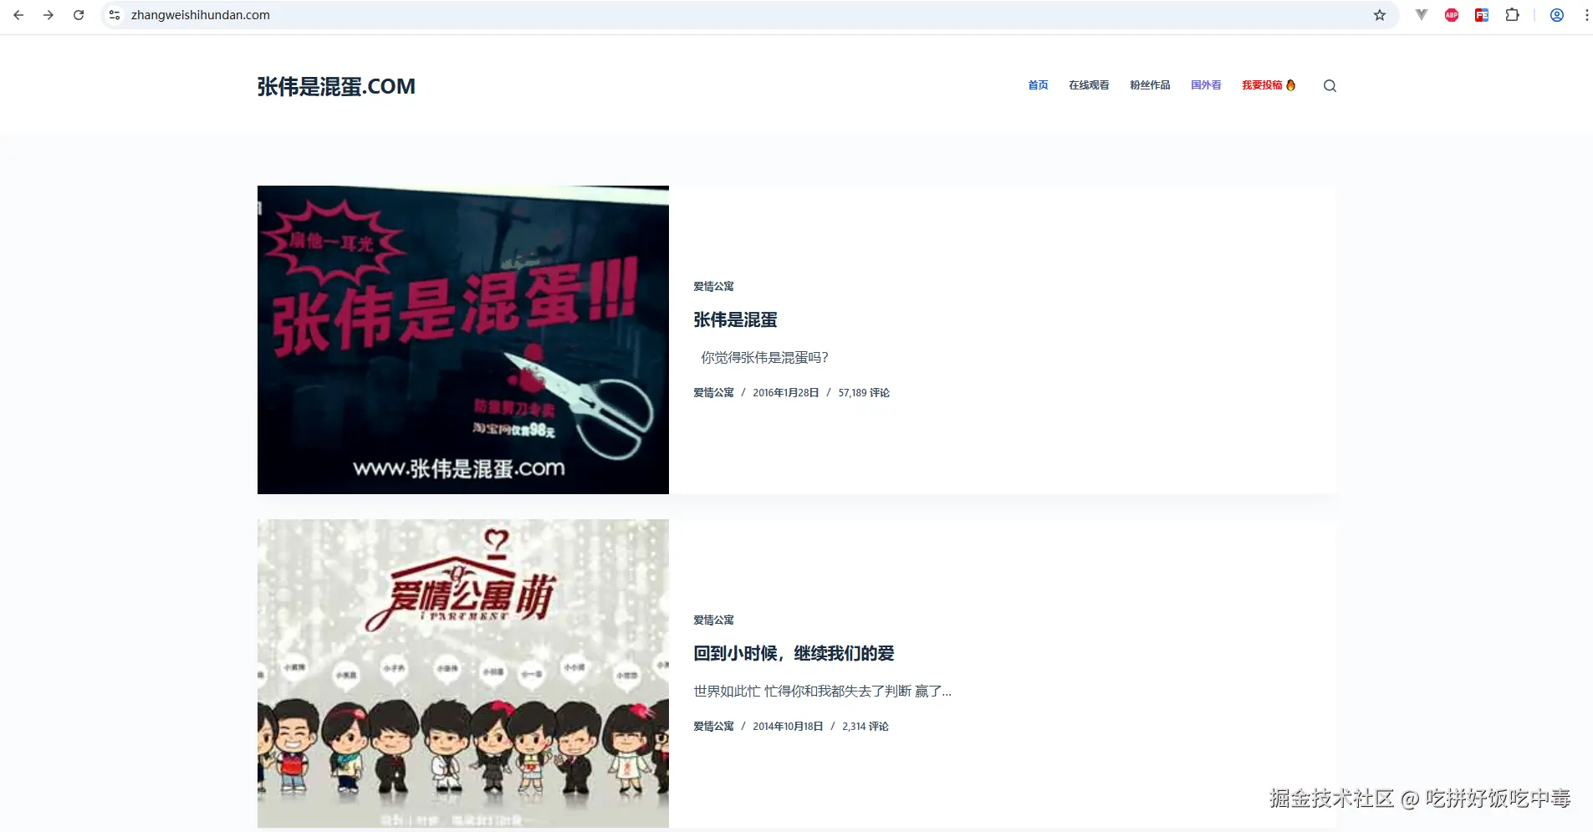Open the FE extension icon
The height and width of the screenshot is (832, 1593).
[x=1481, y=14]
